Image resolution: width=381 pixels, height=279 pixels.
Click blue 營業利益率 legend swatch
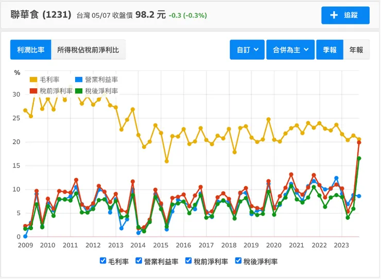click(x=79, y=80)
